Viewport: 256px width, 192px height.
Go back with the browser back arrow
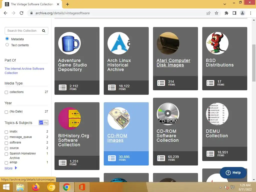5,13
